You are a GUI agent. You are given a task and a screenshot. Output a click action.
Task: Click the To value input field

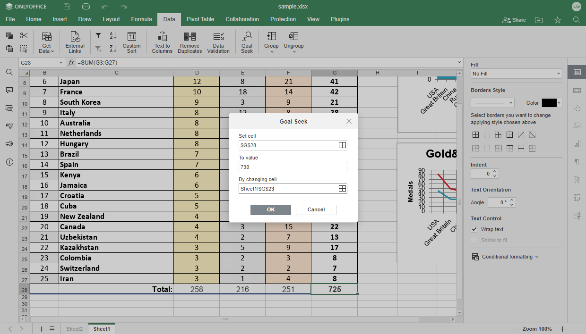coord(293,167)
